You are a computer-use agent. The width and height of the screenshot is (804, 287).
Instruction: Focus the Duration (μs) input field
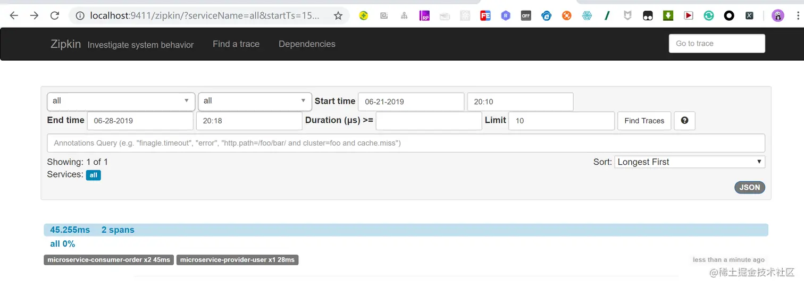click(429, 121)
